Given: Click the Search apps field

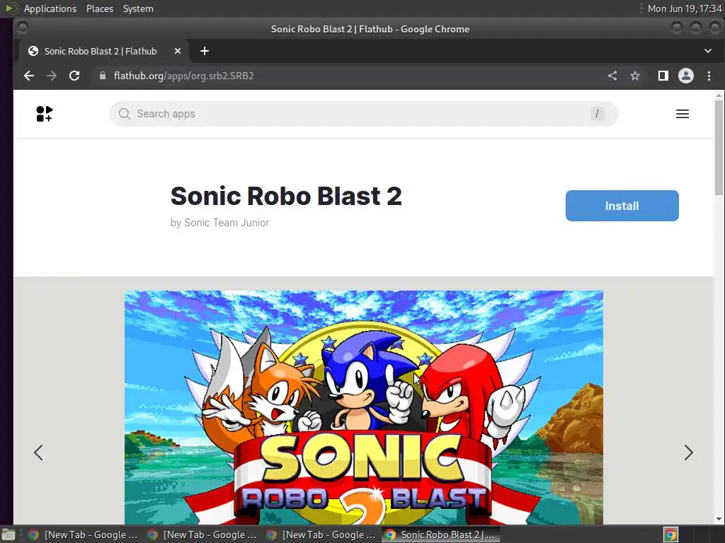Looking at the screenshot, I should click(363, 114).
